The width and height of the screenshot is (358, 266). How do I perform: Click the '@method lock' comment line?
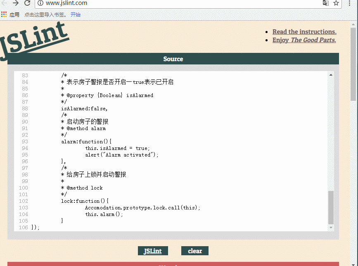click(x=82, y=188)
